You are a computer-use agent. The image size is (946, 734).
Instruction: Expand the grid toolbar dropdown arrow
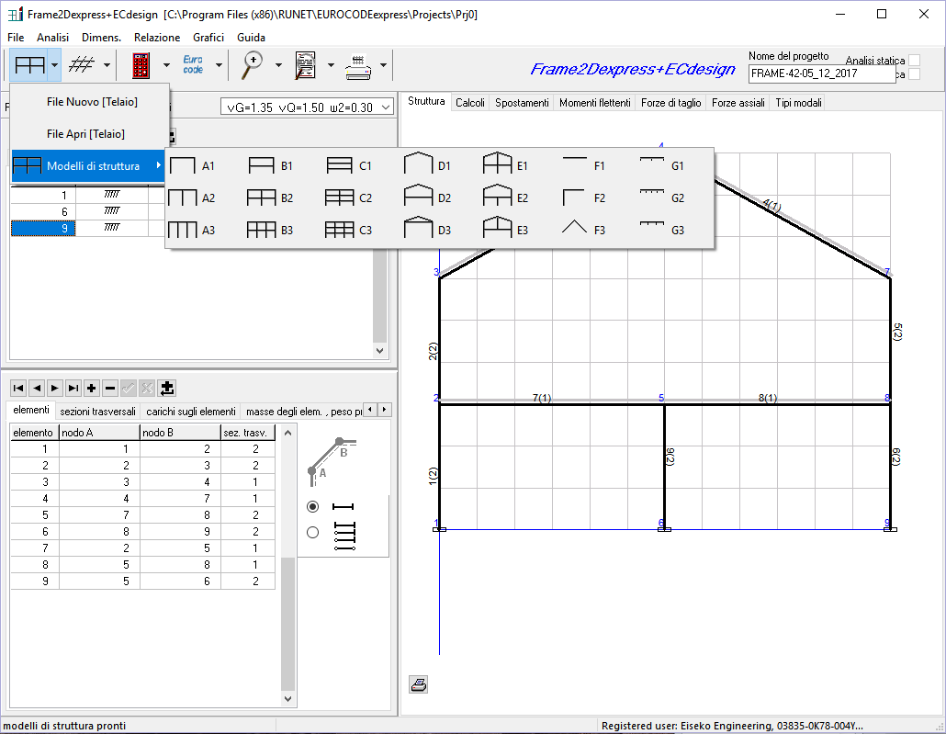(x=107, y=64)
